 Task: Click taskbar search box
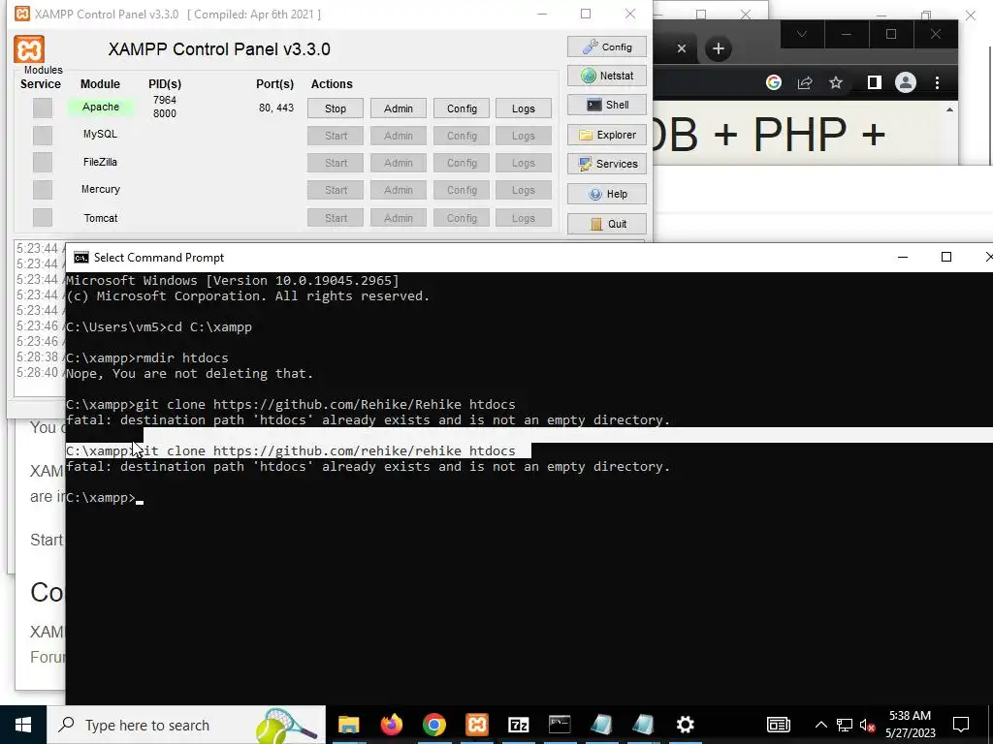(x=186, y=725)
